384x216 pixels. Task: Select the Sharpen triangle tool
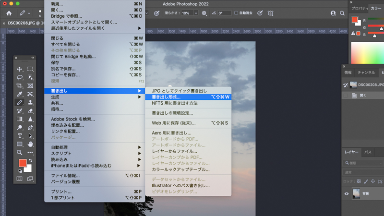tap(30, 119)
